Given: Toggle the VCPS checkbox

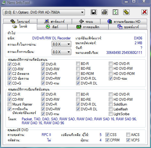Looking at the screenshot, I should 128,140.
